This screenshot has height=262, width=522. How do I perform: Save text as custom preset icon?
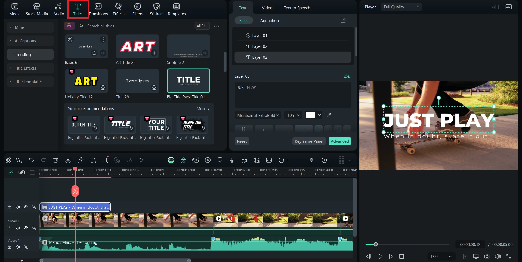[x=343, y=20]
